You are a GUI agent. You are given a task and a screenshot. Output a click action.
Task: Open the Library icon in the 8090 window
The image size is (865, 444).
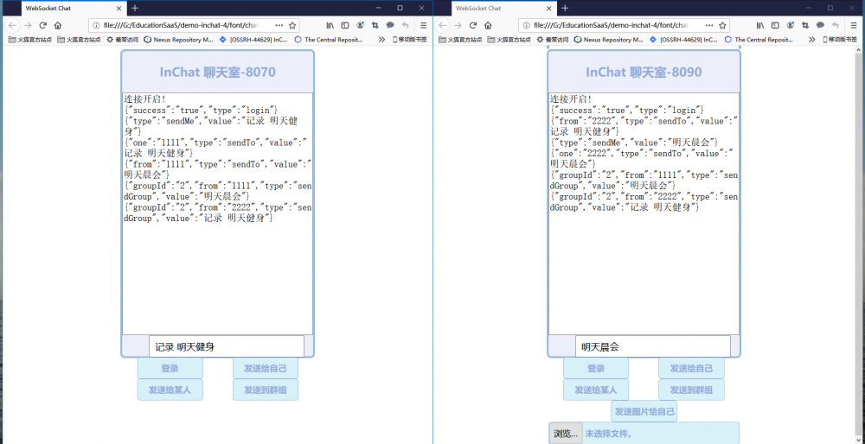(760, 25)
